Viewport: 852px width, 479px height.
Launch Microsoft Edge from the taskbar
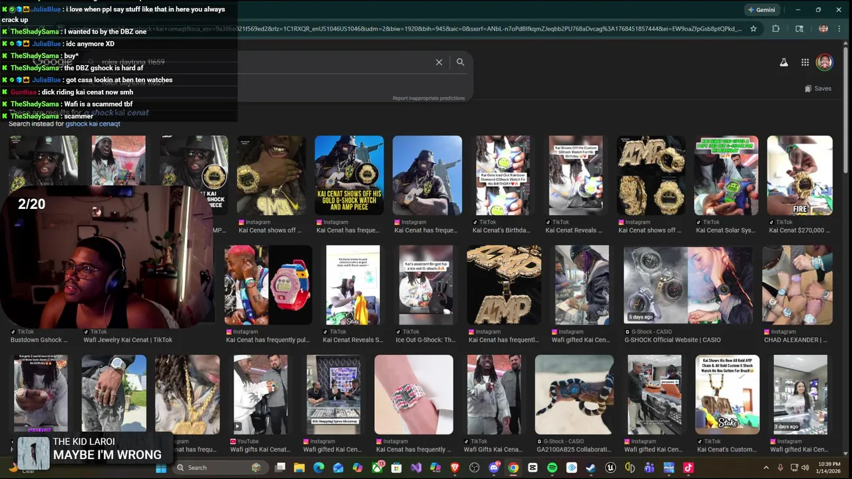point(319,468)
